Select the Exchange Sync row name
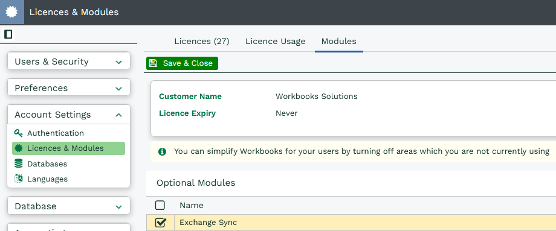The width and height of the screenshot is (556, 231). click(x=208, y=223)
